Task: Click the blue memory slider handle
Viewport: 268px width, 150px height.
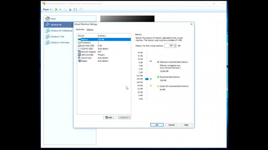Action: click(147, 79)
